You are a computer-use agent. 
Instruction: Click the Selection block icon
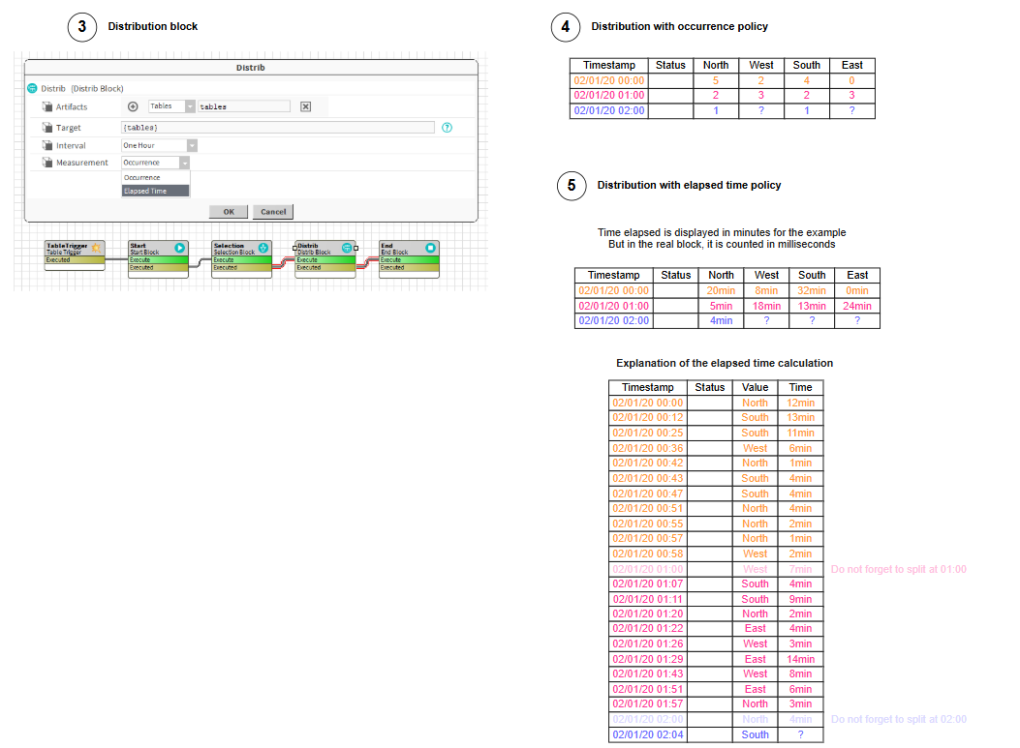point(263,249)
